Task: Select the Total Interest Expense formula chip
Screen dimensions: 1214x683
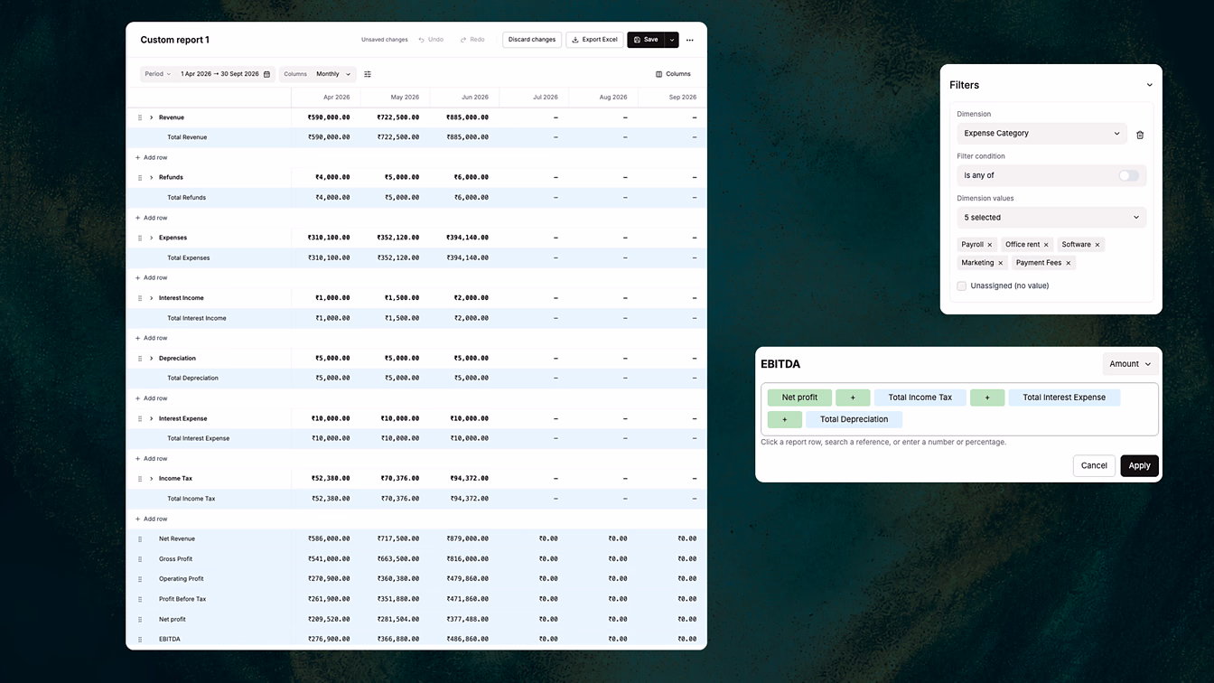Action: tap(1064, 398)
